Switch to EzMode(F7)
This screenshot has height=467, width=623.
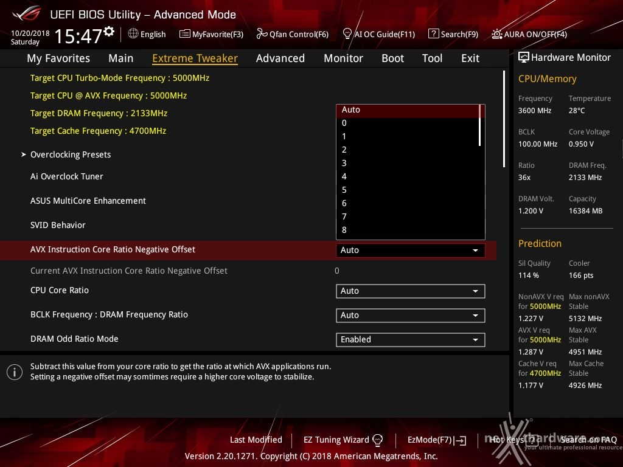coord(437,440)
